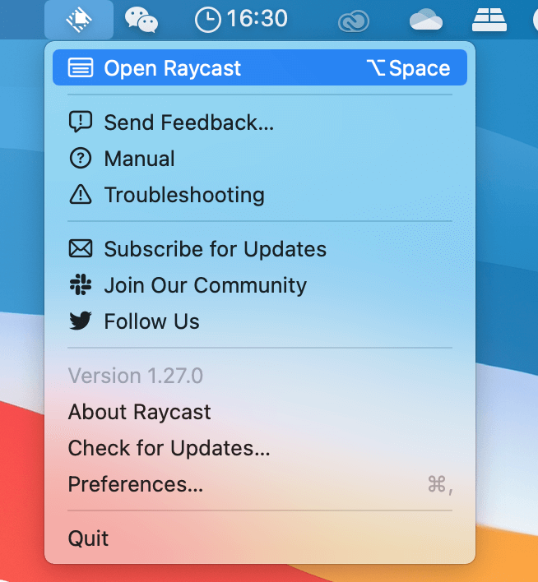
Task: Quit Raycast from the menu
Action: [x=88, y=538]
